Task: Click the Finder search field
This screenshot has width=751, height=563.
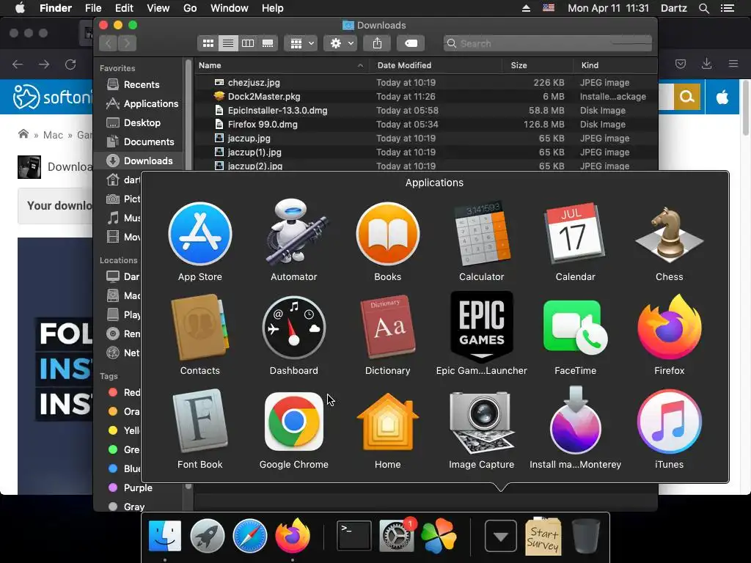Action: click(547, 43)
